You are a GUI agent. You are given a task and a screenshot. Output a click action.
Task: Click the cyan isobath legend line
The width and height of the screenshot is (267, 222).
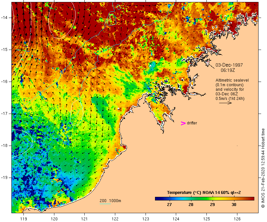(x=105, y=204)
